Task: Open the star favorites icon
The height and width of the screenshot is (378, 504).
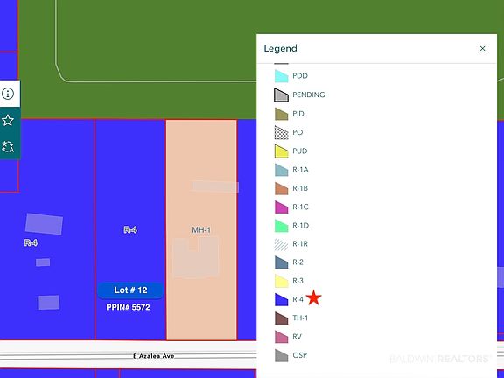Action: coord(8,121)
